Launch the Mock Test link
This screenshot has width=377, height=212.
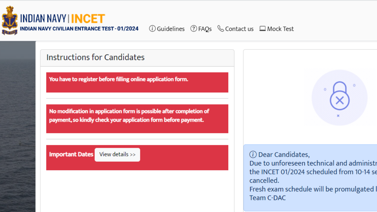coord(277,29)
